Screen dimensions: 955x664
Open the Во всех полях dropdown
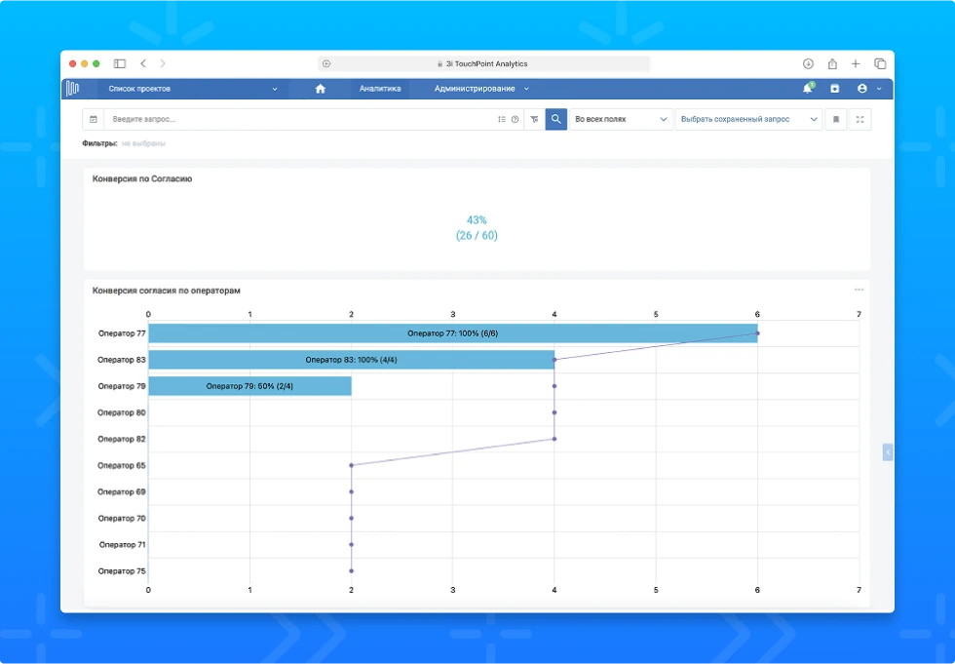(621, 119)
